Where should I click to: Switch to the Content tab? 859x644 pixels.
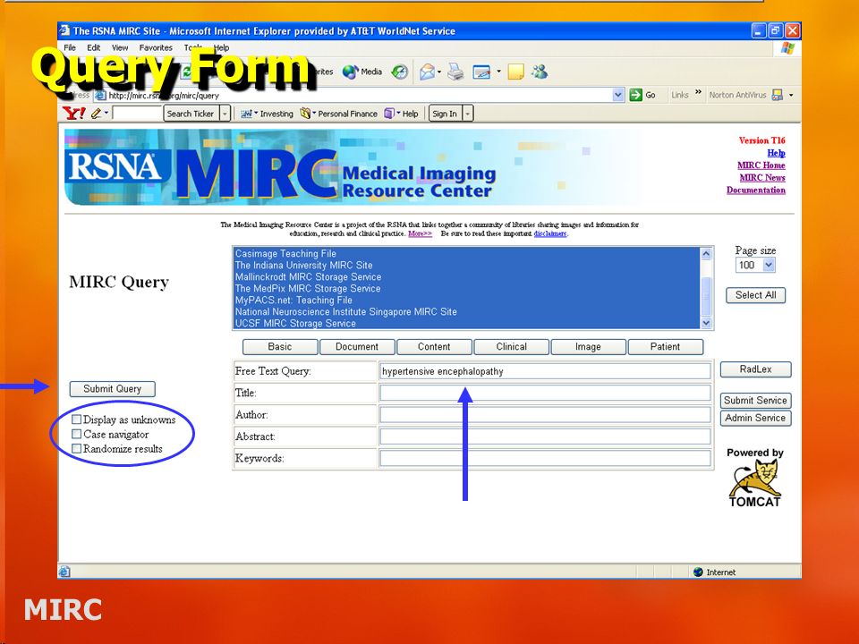434,347
